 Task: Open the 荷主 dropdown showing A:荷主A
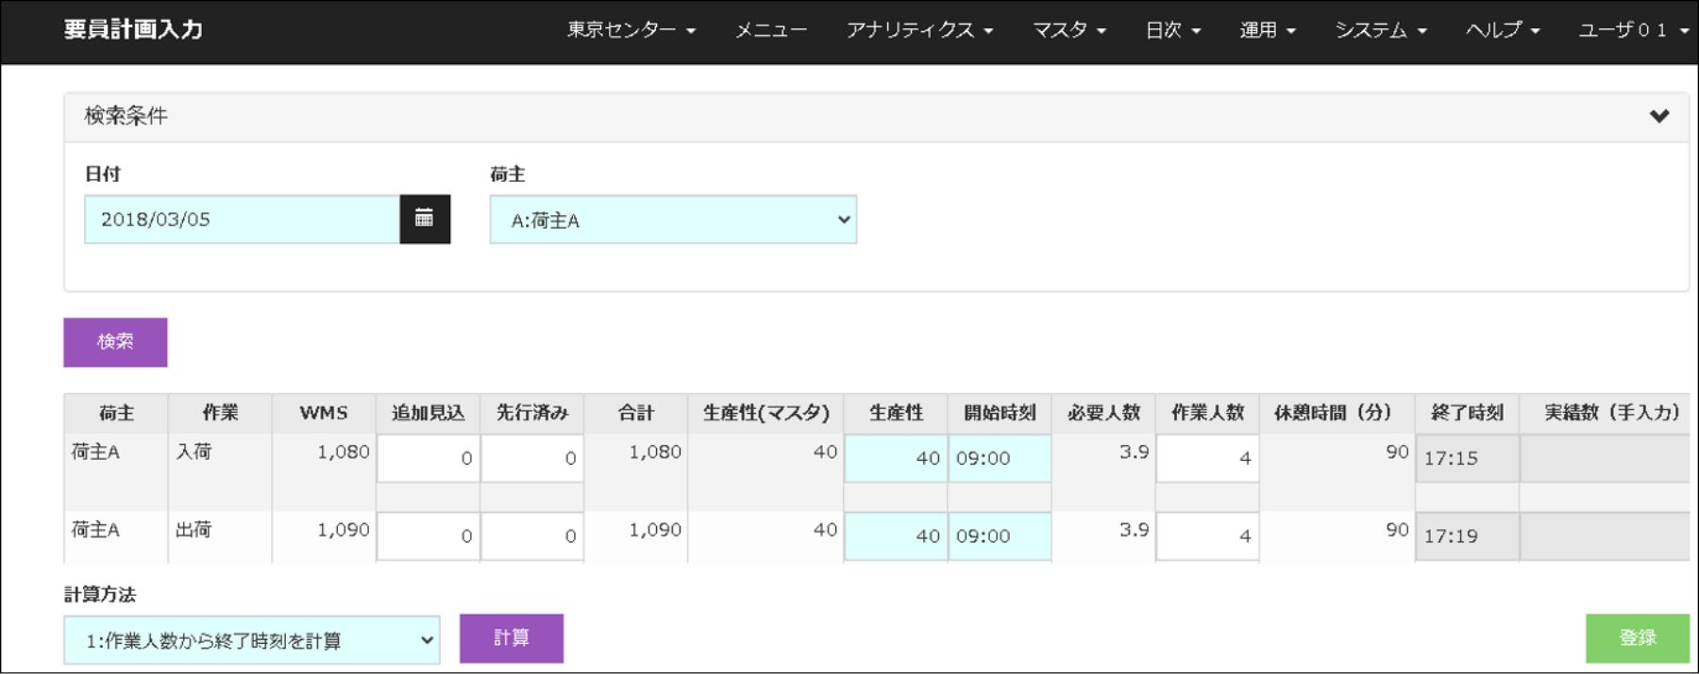pos(672,220)
